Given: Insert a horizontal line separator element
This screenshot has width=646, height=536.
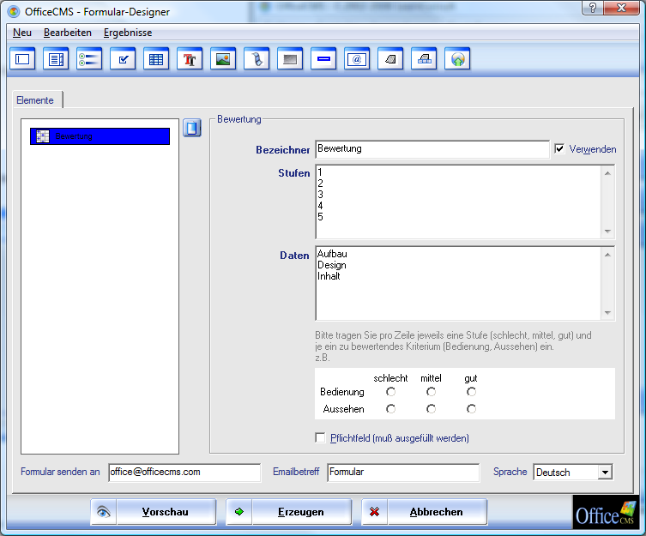Looking at the screenshot, I should pyautogui.click(x=323, y=59).
